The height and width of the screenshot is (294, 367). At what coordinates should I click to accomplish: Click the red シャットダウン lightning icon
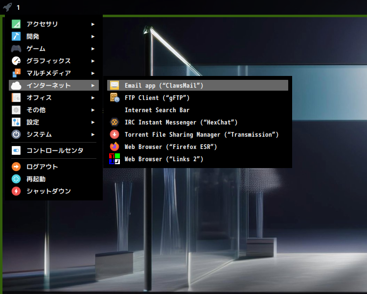coord(16,191)
